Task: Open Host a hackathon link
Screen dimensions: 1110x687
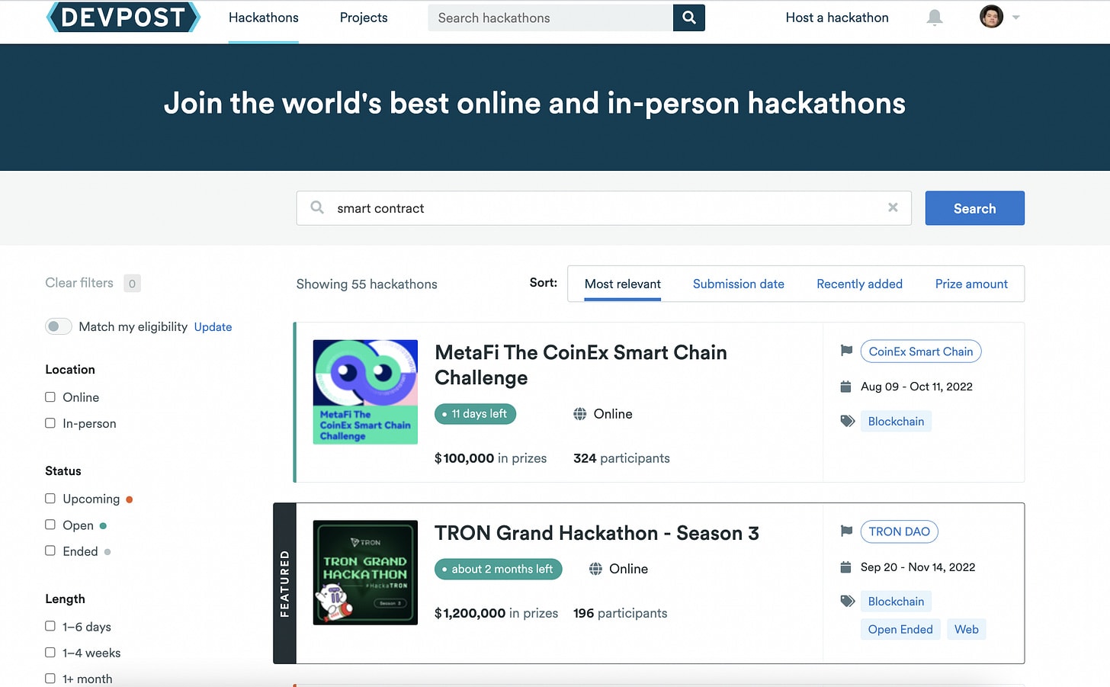Action: 837,18
